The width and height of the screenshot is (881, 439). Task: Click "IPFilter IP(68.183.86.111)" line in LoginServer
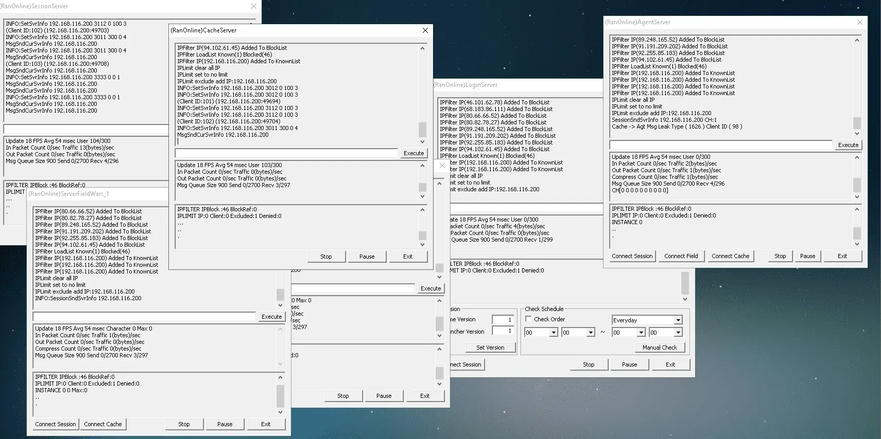496,109
